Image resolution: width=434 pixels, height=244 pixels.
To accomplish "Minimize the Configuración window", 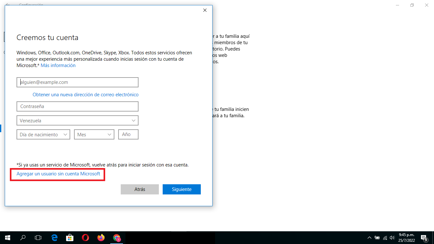I will click(397, 5).
